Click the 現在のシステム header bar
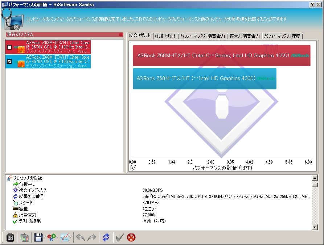324x245 pixels. pos(65,35)
